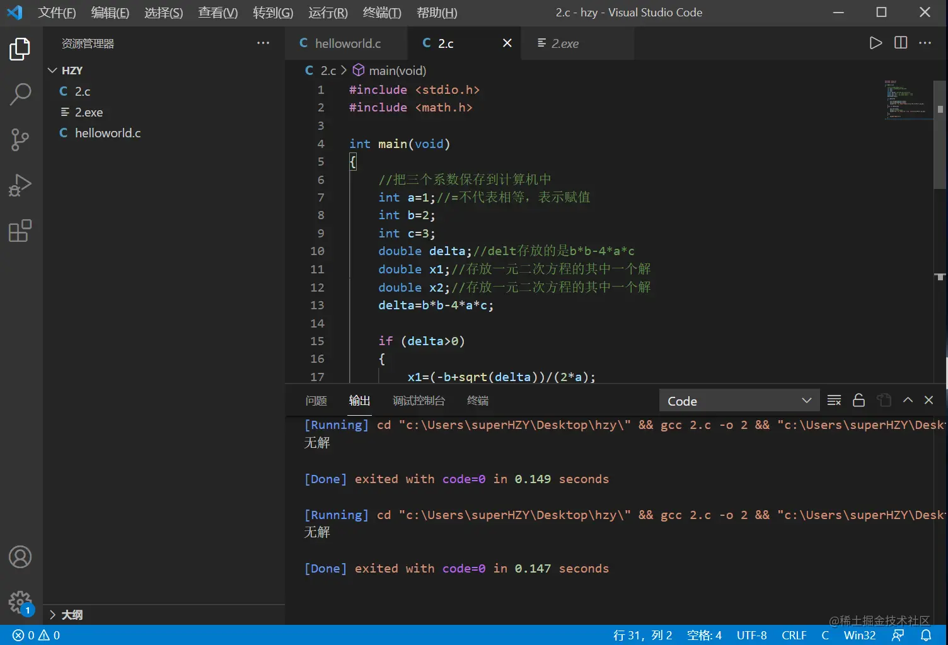Viewport: 948px width, 645px height.
Task: Change end of line sequence CRLF
Action: point(794,636)
